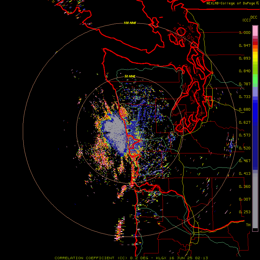The image size is (260, 260).
Task: Click the 50 NMI range ring label
Action: [130, 76]
